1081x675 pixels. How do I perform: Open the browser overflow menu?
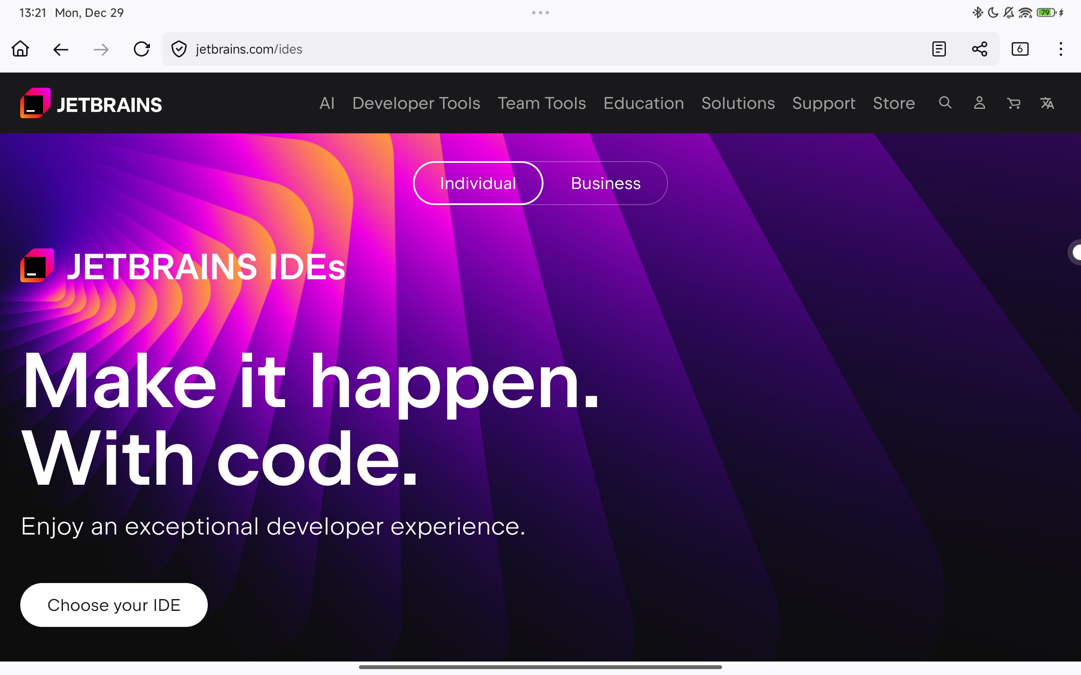[1060, 49]
